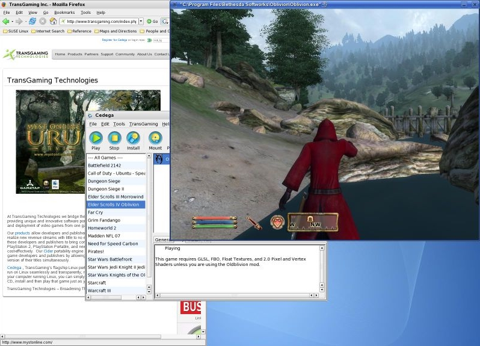Open SUSE Linux bookmark folder
This screenshot has width=480, height=346.
[15, 31]
